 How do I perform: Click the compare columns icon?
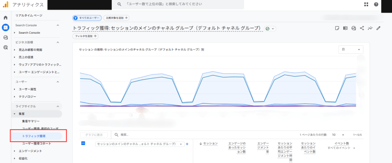345,28
